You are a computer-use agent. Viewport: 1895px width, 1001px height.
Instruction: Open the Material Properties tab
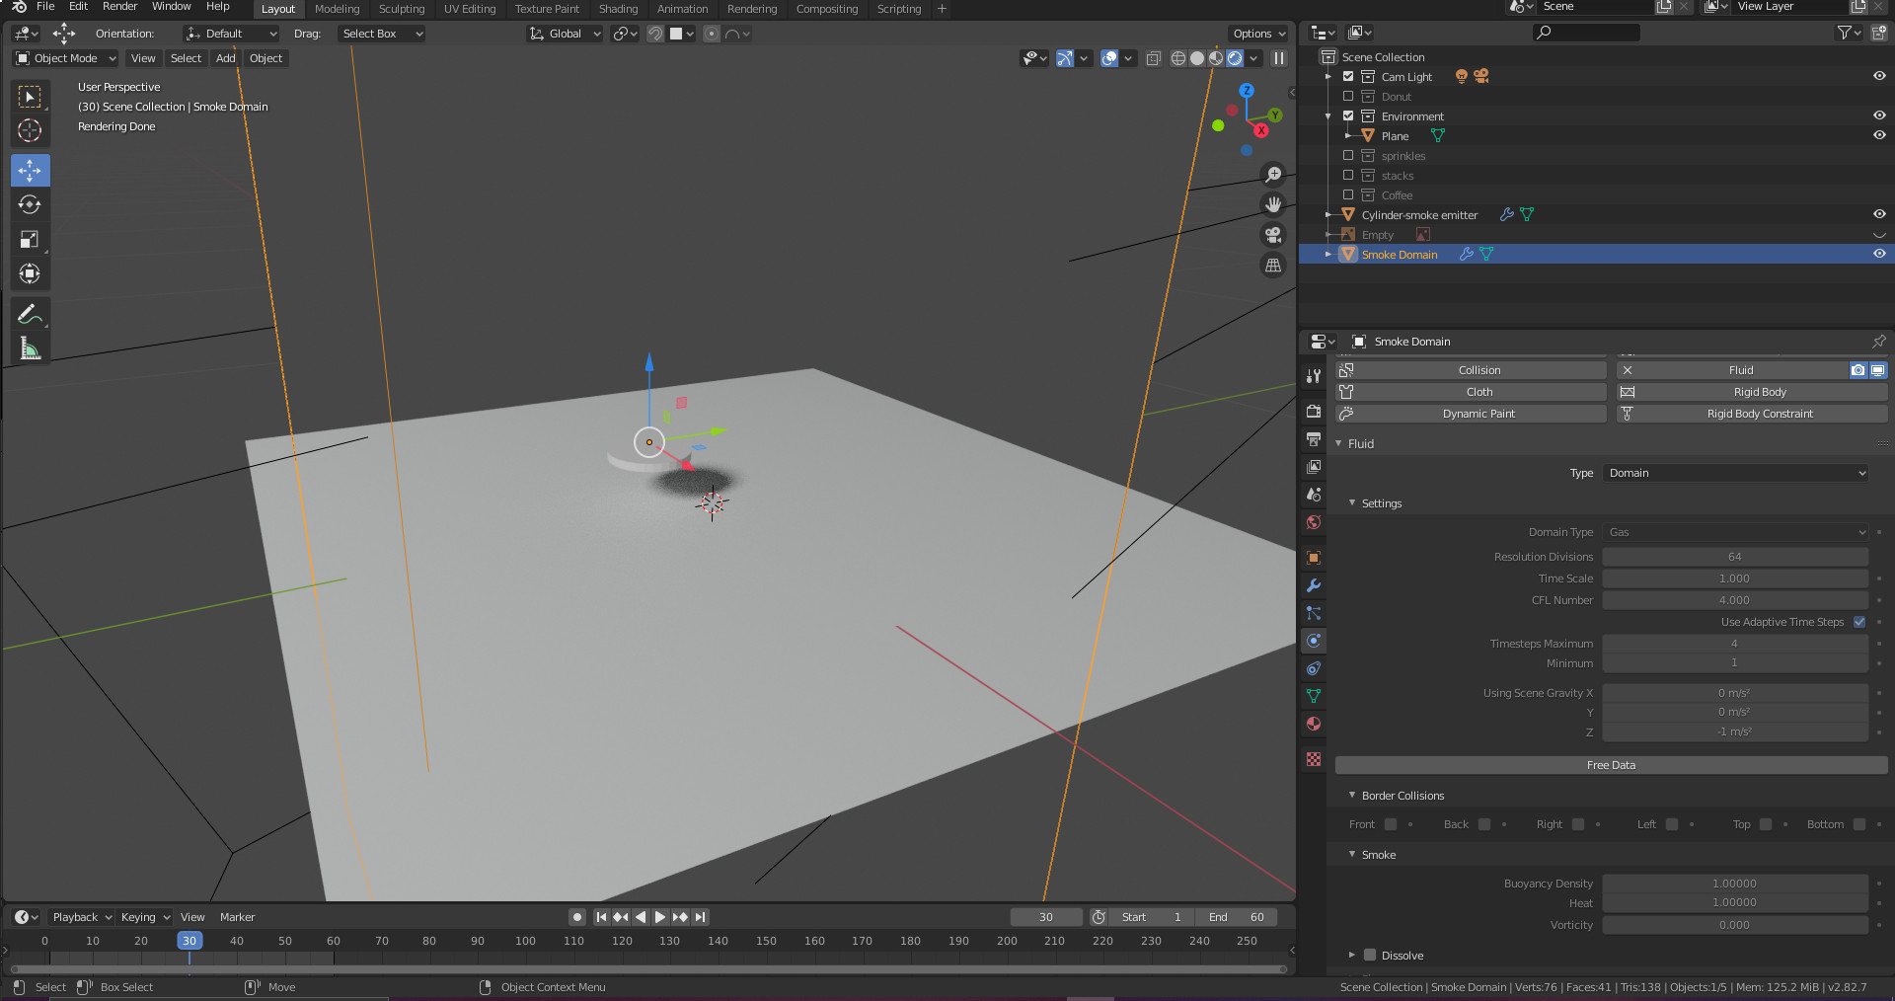(1313, 724)
